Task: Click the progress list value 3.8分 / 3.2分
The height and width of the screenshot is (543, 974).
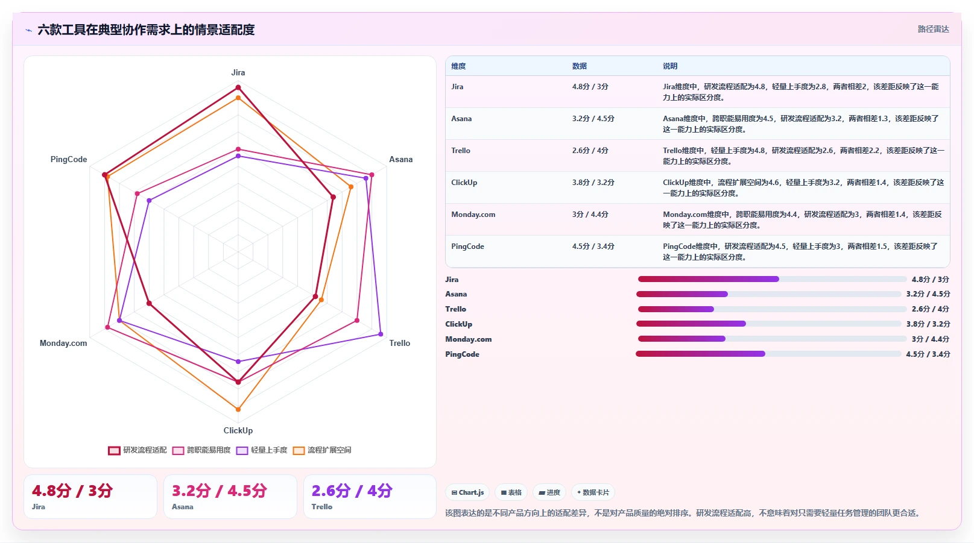Action: pos(928,324)
